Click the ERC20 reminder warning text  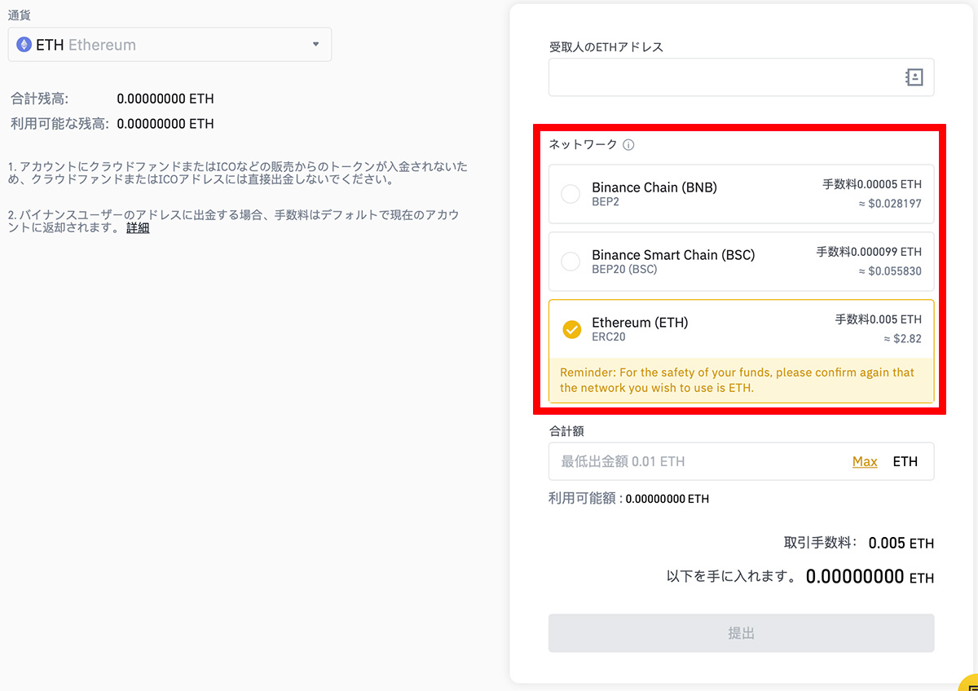pyautogui.click(x=738, y=381)
